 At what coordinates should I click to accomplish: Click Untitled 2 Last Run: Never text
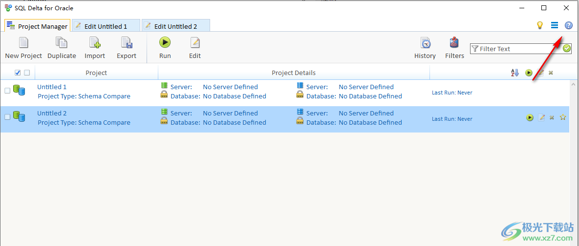coord(452,118)
